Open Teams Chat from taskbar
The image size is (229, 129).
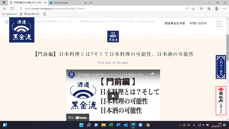click(96, 125)
